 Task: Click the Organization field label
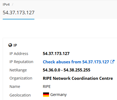[x=21, y=78]
